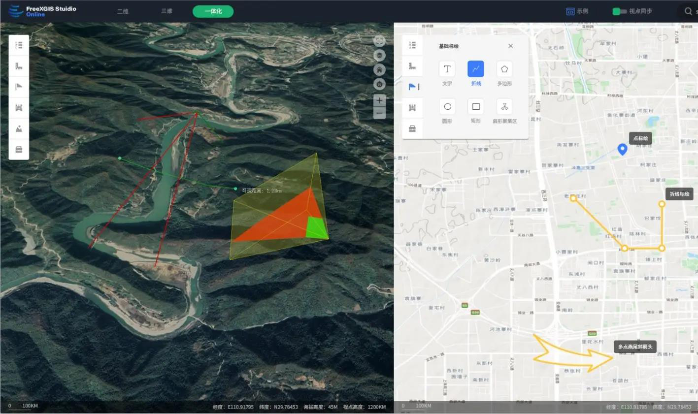Switch to the 二维 tab
The height and width of the screenshot is (414, 698).
pos(123,11)
